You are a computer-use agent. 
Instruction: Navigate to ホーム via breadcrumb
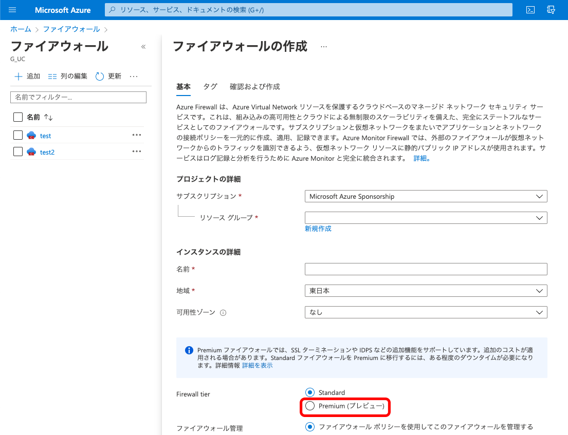click(21, 29)
